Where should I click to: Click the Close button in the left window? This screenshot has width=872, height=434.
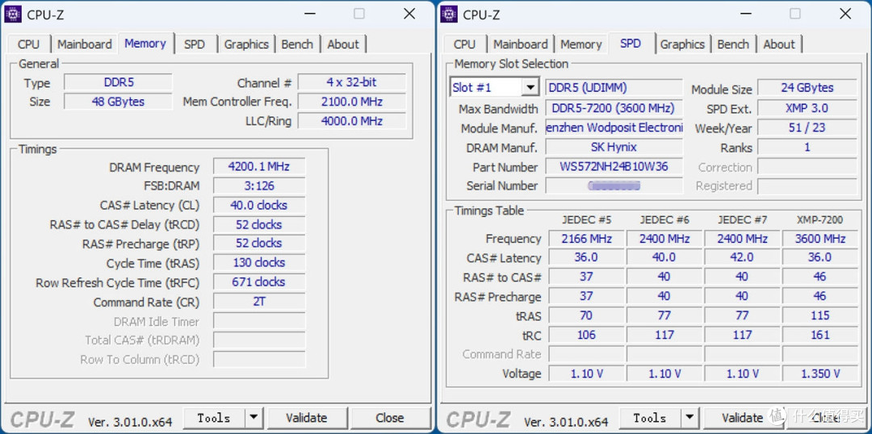coord(390,418)
